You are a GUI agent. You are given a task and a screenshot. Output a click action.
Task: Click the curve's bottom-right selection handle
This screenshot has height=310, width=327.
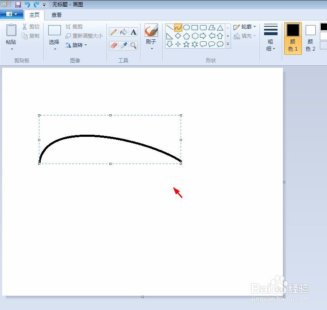[x=181, y=164]
